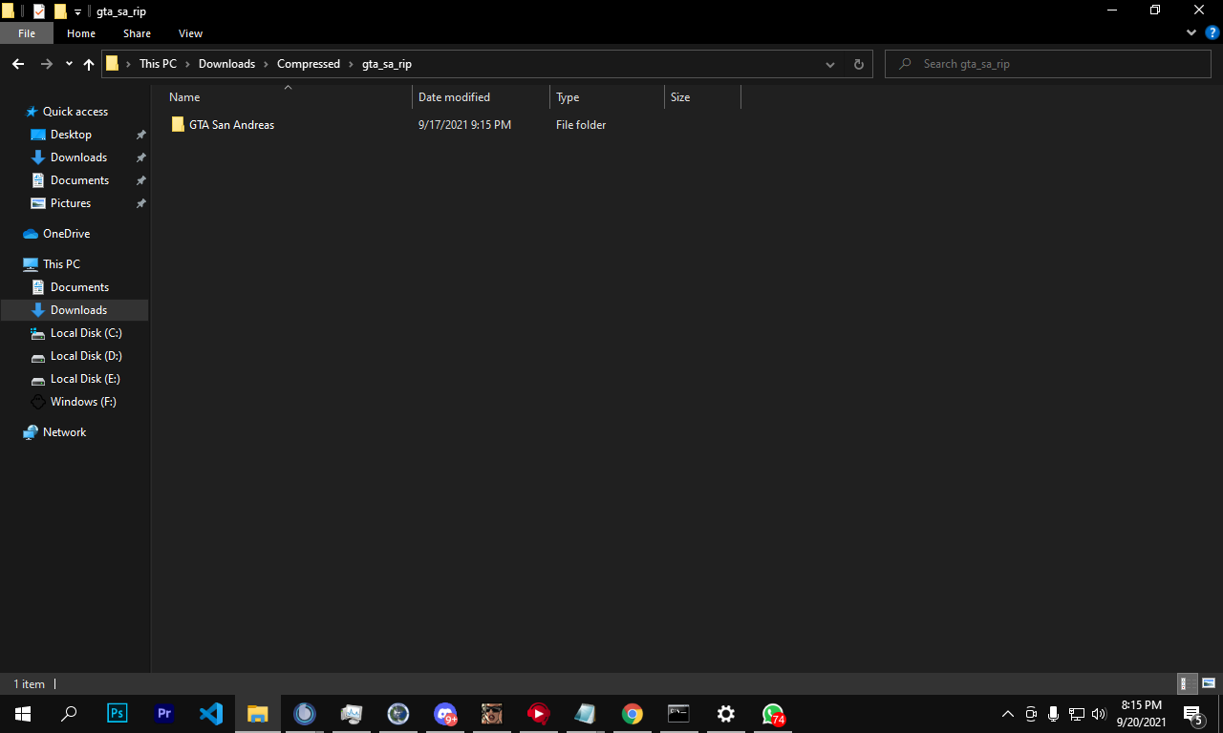
Task: Go up one folder level
Action: [89, 64]
